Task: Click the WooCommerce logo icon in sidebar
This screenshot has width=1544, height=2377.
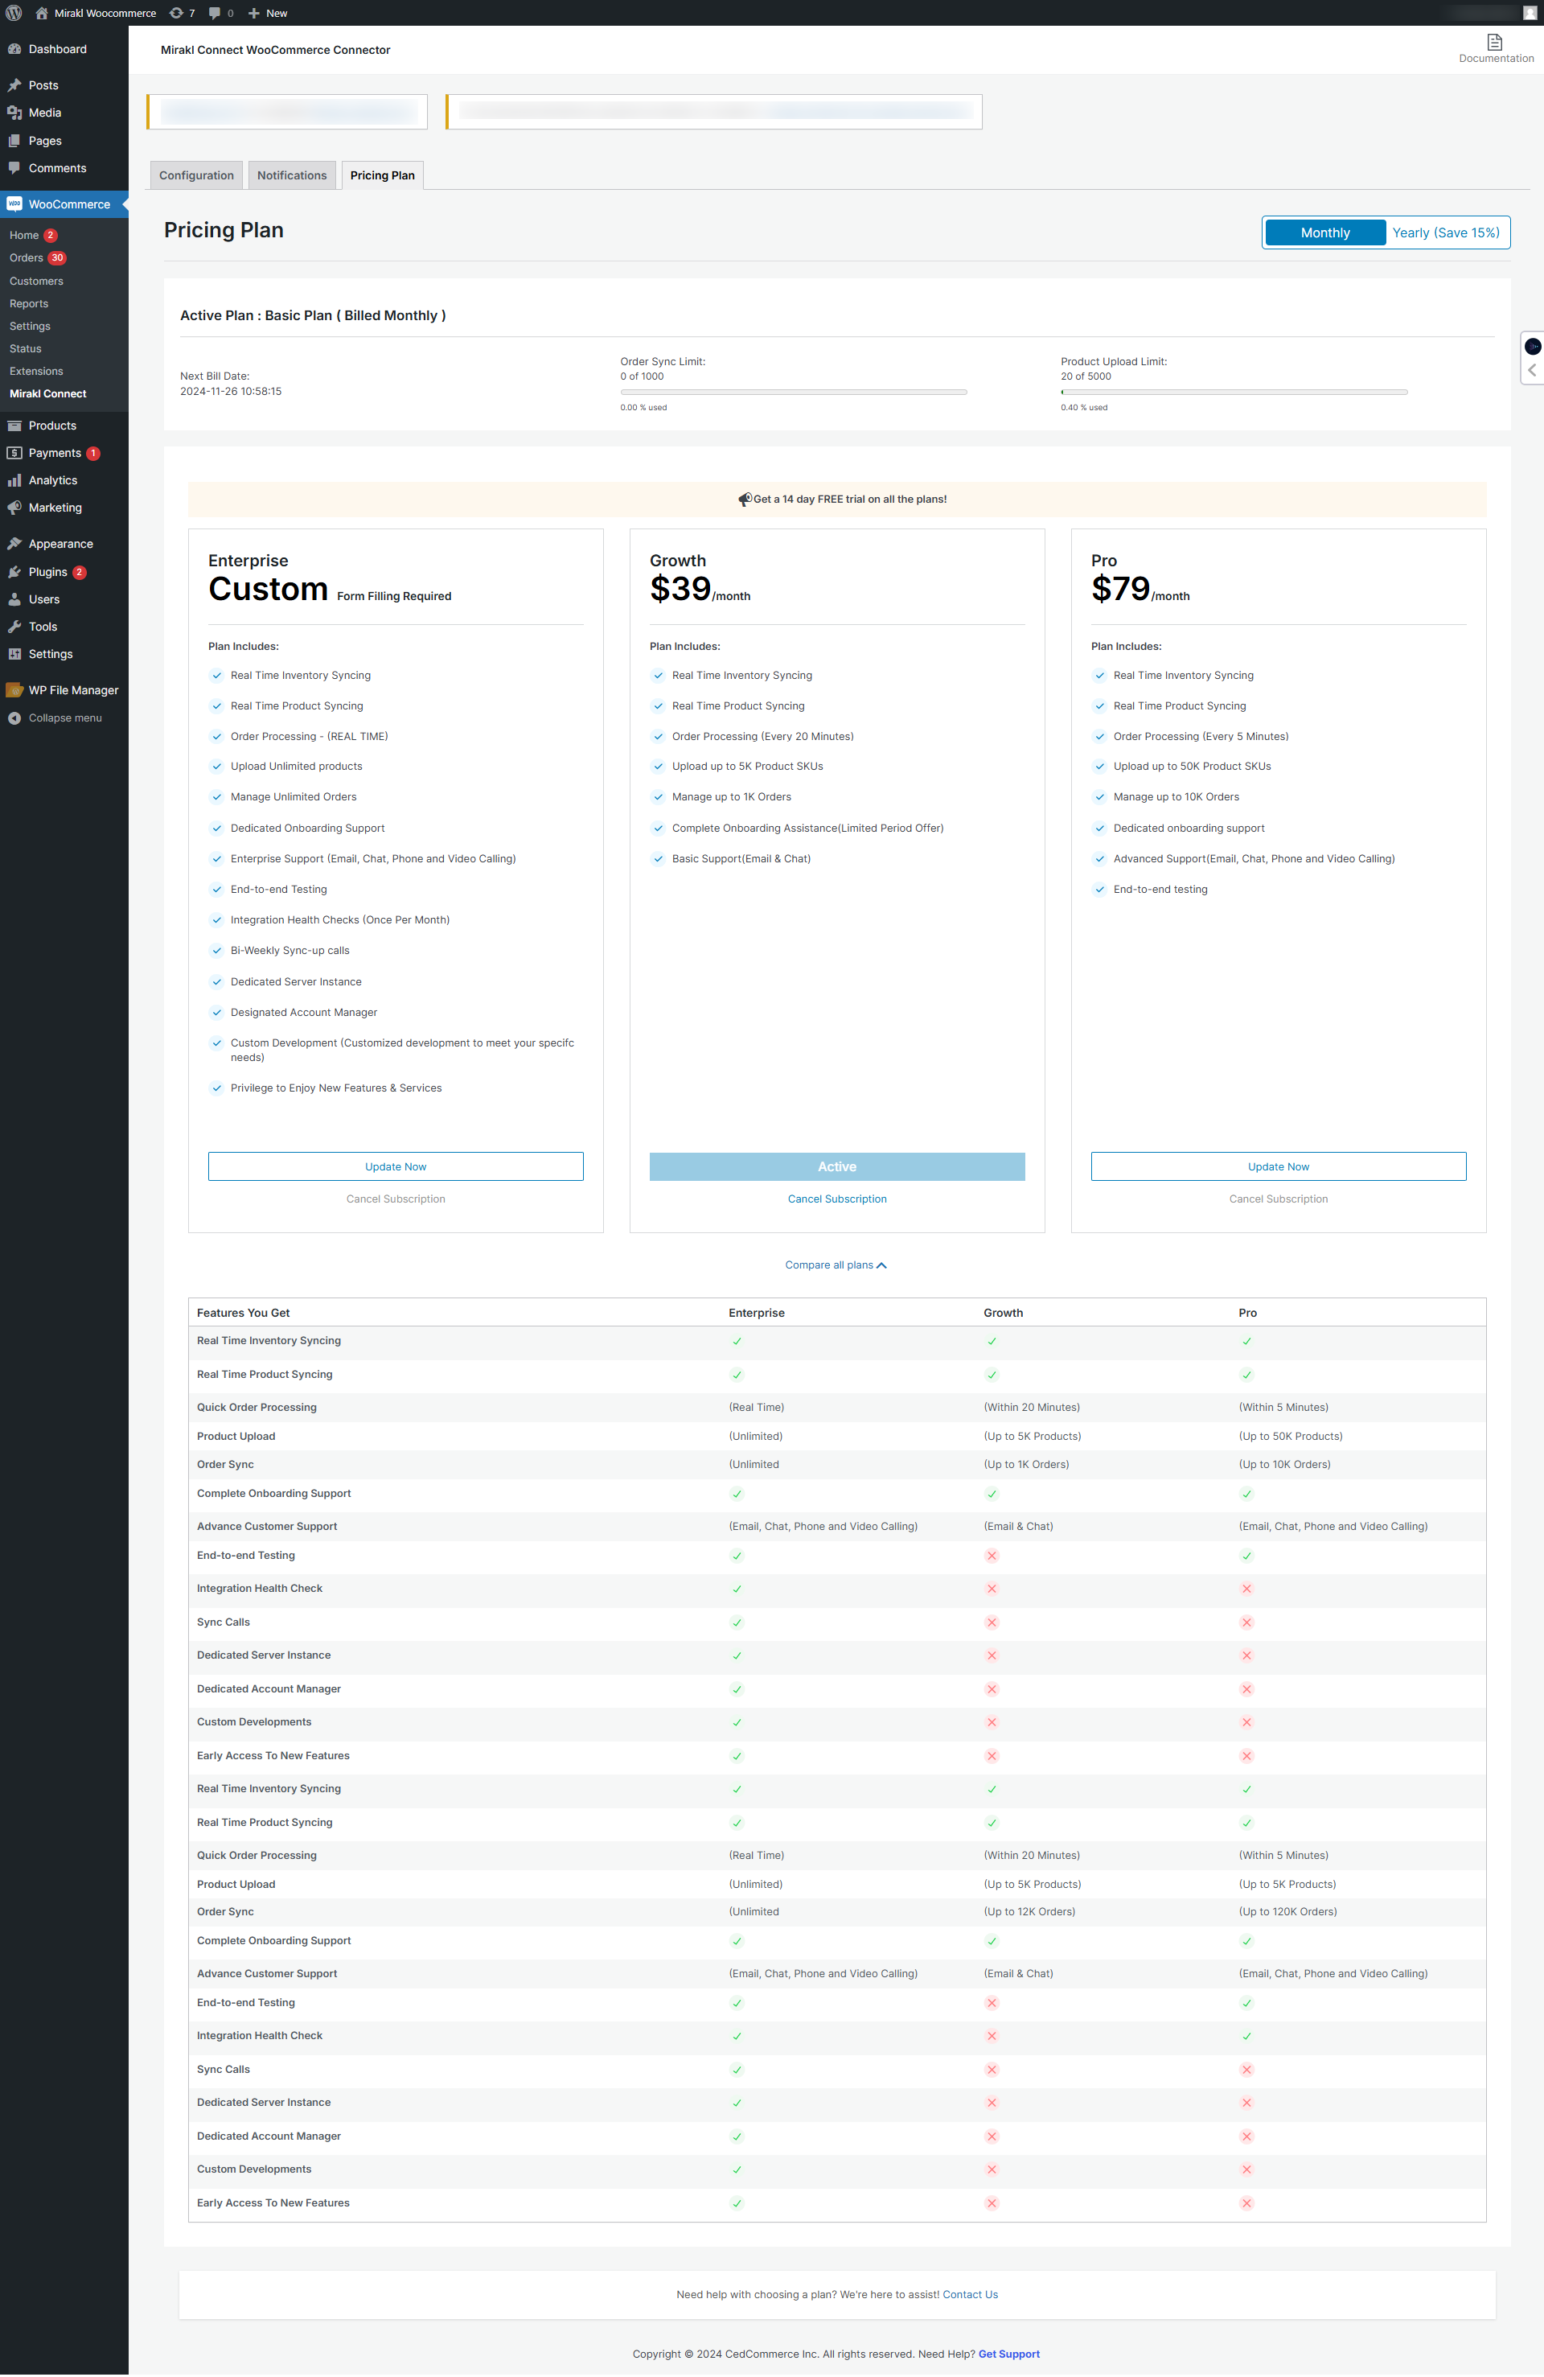Action: pyautogui.click(x=14, y=204)
